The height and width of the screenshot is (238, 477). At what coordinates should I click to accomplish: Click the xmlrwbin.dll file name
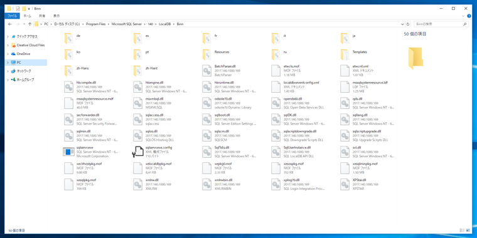pyautogui.click(x=223, y=180)
